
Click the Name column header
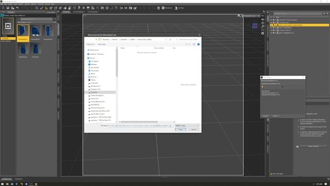pyautogui.click(x=123, y=48)
